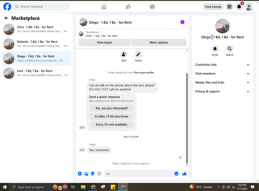Click the 36°C Smoke weather widget

coord(201,187)
